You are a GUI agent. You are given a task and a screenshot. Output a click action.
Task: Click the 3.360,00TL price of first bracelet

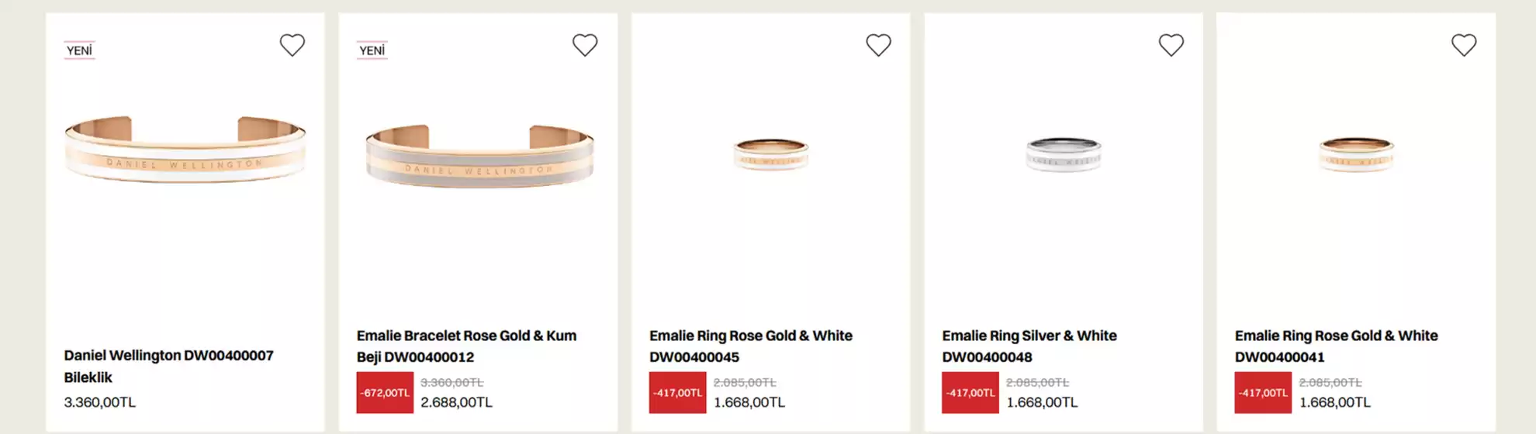[x=99, y=402]
